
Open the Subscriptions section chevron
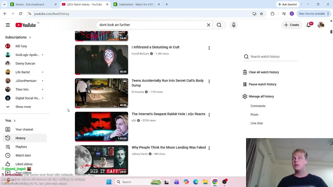(30, 37)
